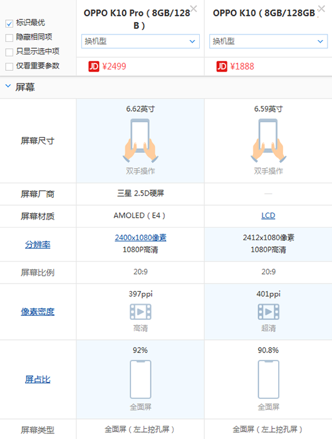Click OPPO K10 Pro (8GB/128GB) title
Viewport: 332px width, 439px height.
[138, 19]
